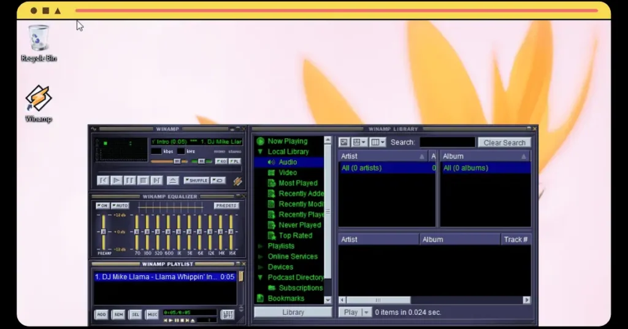628x329 pixels.
Task: Open the playlist SEL menu
Action: point(136,314)
